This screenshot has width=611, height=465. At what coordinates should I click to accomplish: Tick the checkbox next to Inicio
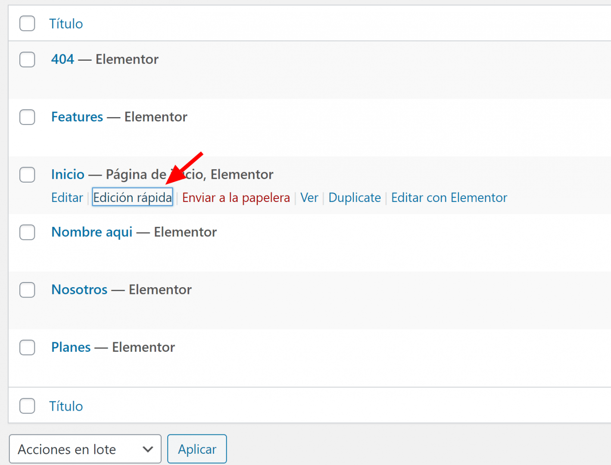coord(27,175)
